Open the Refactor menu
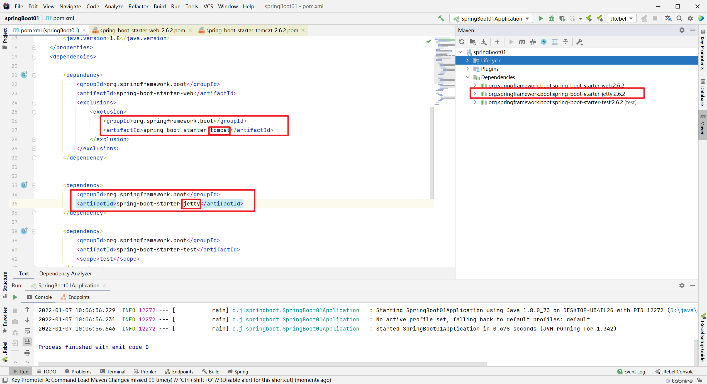The height and width of the screenshot is (384, 707). tap(138, 6)
